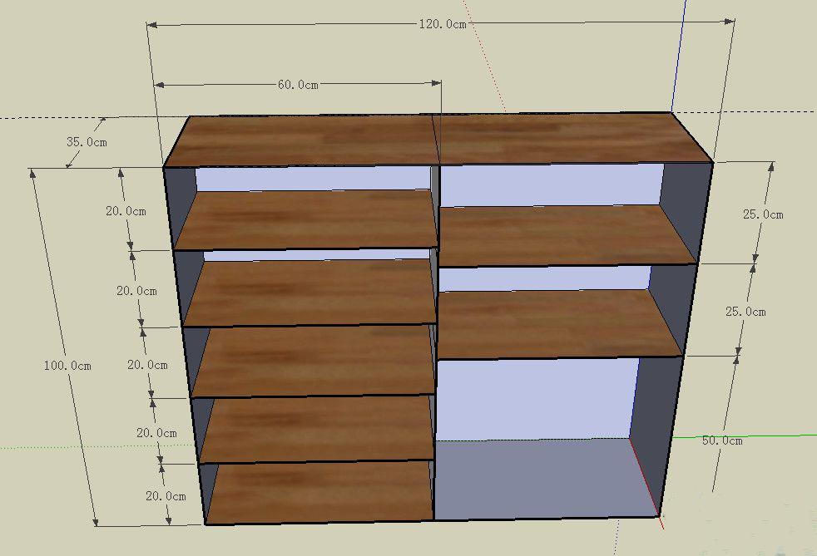Screen dimensions: 817x556
Task: Select the lower shelf in right compartment
Action: pyautogui.click(x=557, y=322)
